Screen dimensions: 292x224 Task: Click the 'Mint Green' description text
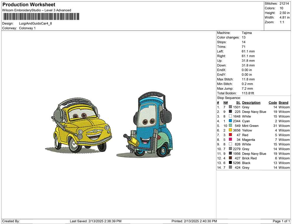point(250,126)
